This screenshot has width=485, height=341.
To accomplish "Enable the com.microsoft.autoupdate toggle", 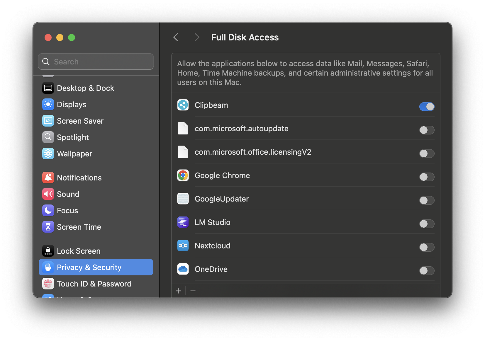I will pos(427,130).
